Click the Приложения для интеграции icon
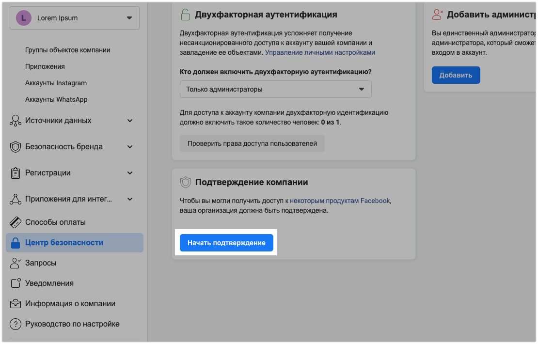The image size is (538, 344). [16, 199]
